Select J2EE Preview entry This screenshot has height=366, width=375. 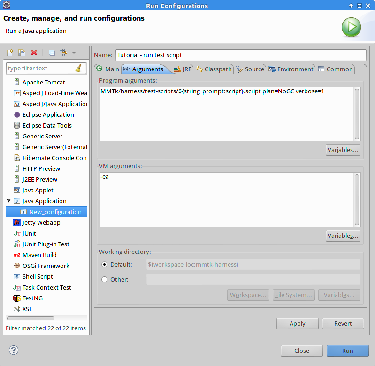coord(36,179)
